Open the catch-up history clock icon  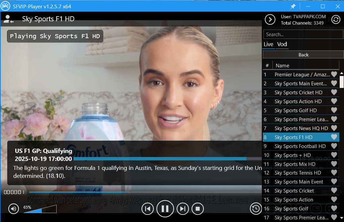(256, 208)
